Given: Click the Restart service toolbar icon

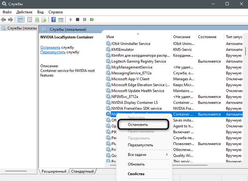Looking at the screenshot, I should coord(92,20).
